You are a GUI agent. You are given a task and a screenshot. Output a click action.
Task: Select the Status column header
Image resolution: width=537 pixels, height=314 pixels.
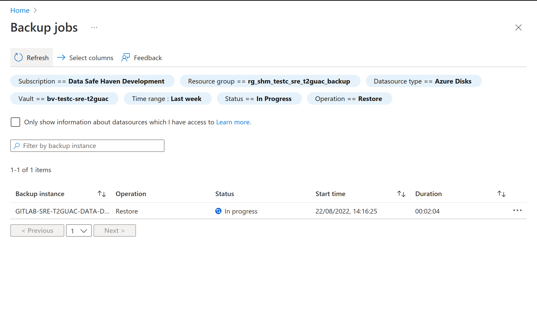point(225,194)
